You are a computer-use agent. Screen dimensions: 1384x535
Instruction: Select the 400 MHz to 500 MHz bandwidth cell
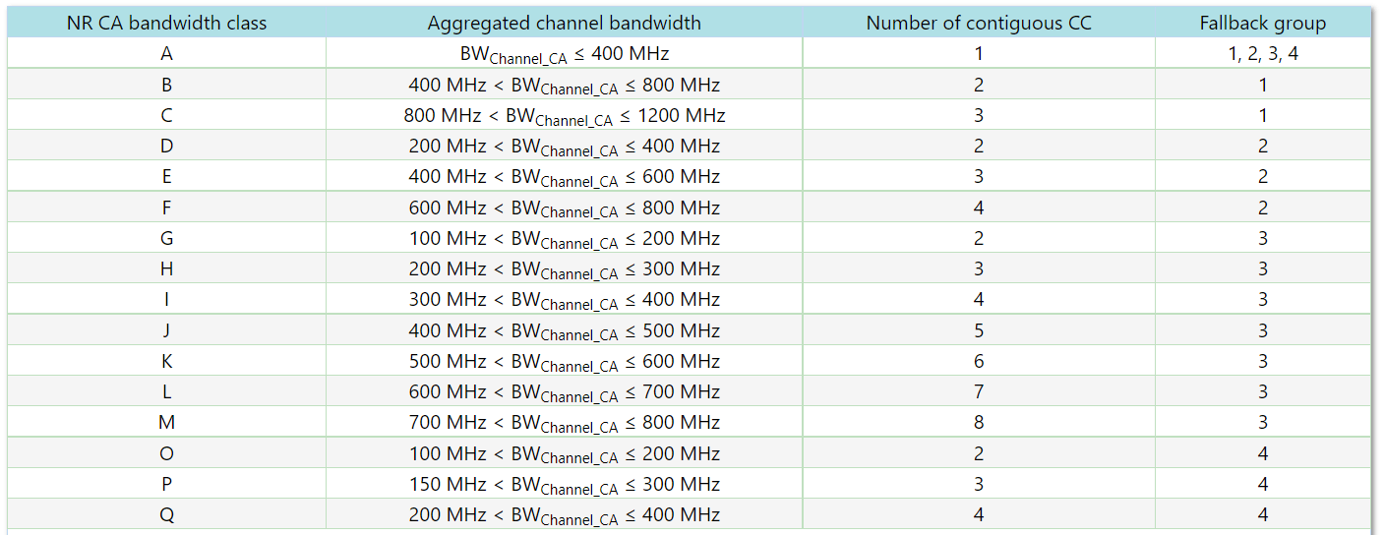[x=564, y=331]
